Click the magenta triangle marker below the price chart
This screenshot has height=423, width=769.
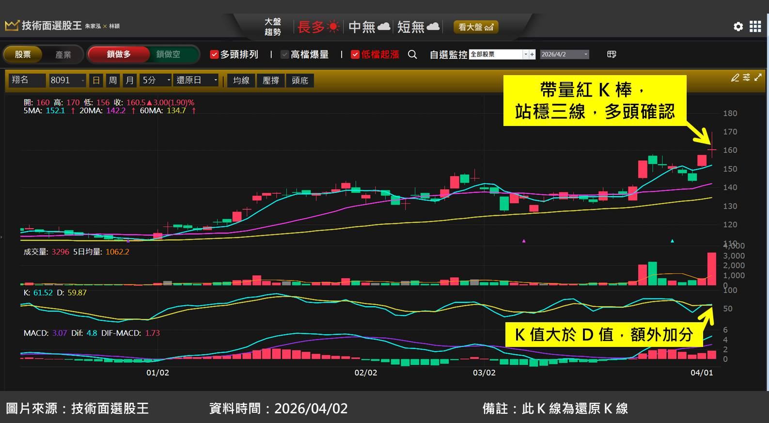tap(524, 241)
